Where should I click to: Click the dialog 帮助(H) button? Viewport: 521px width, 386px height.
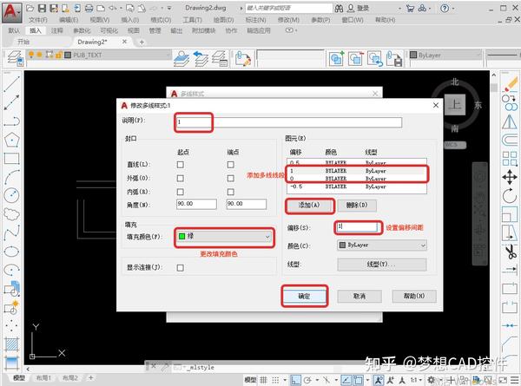point(414,296)
